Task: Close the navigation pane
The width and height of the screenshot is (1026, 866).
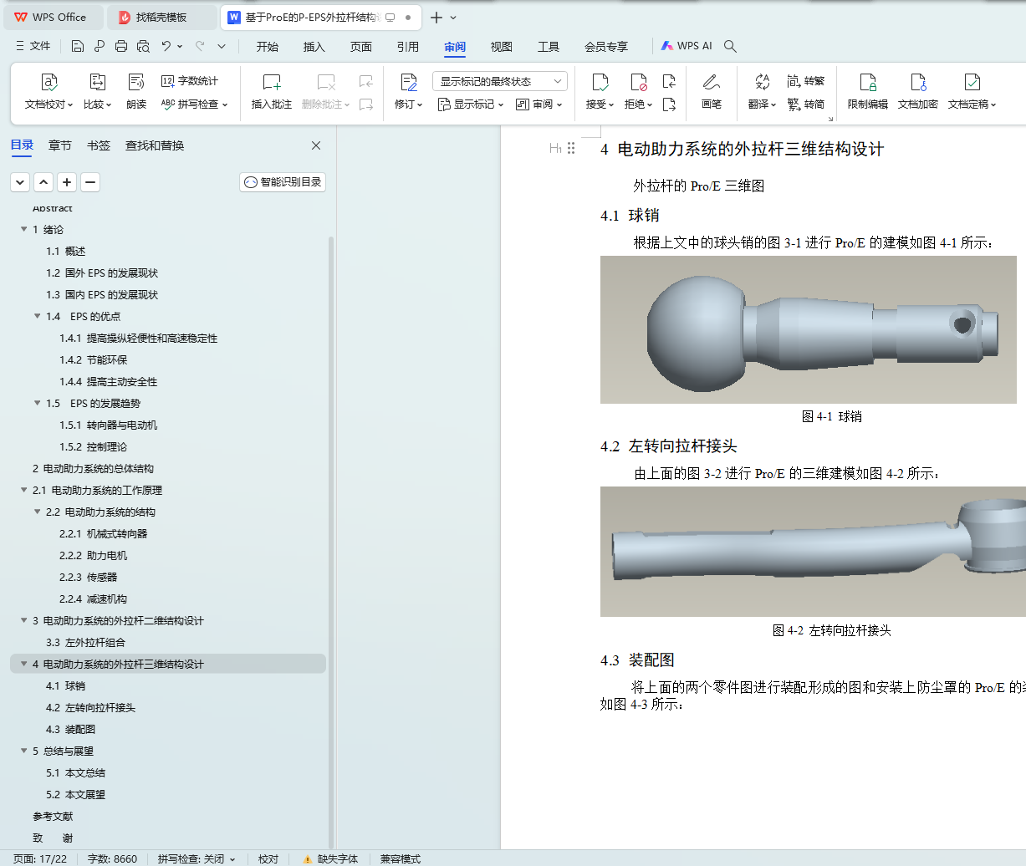Action: pos(316,145)
